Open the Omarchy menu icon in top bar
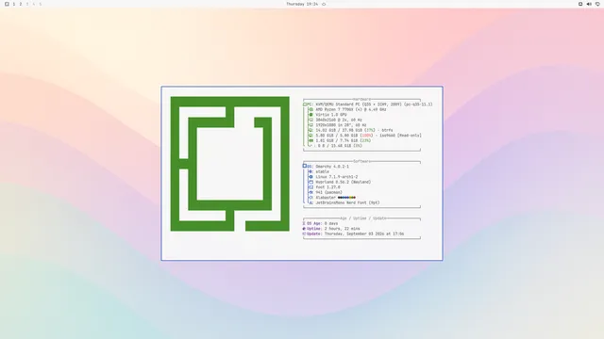Screen dimensions: 604x339 tap(7, 4)
